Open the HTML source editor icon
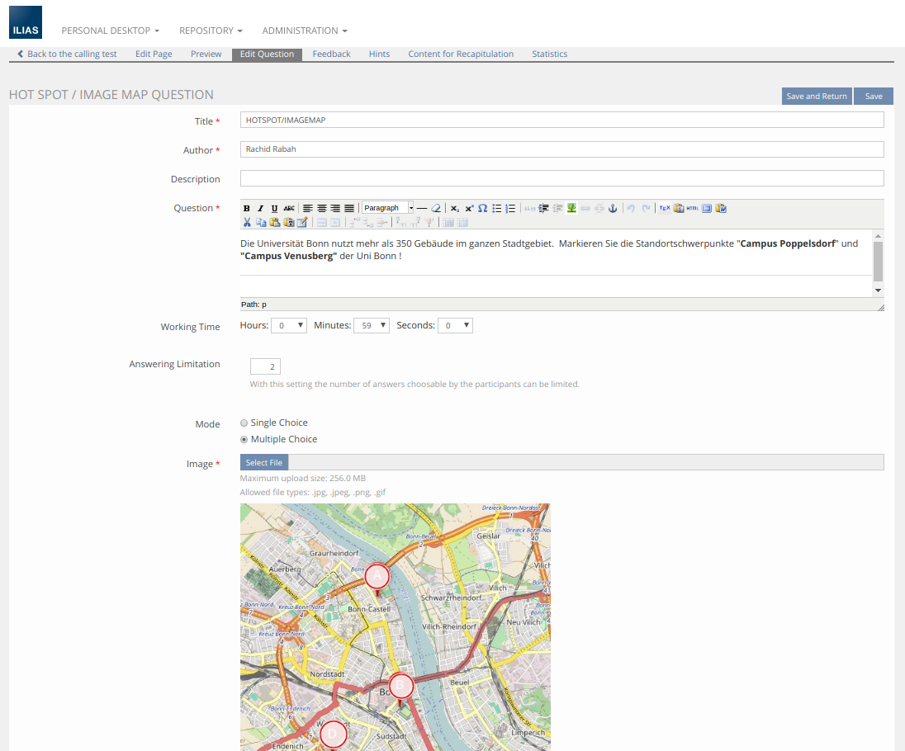 click(692, 209)
